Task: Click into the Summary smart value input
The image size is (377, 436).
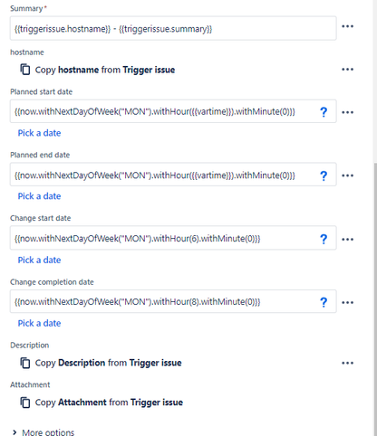Action: [173, 28]
